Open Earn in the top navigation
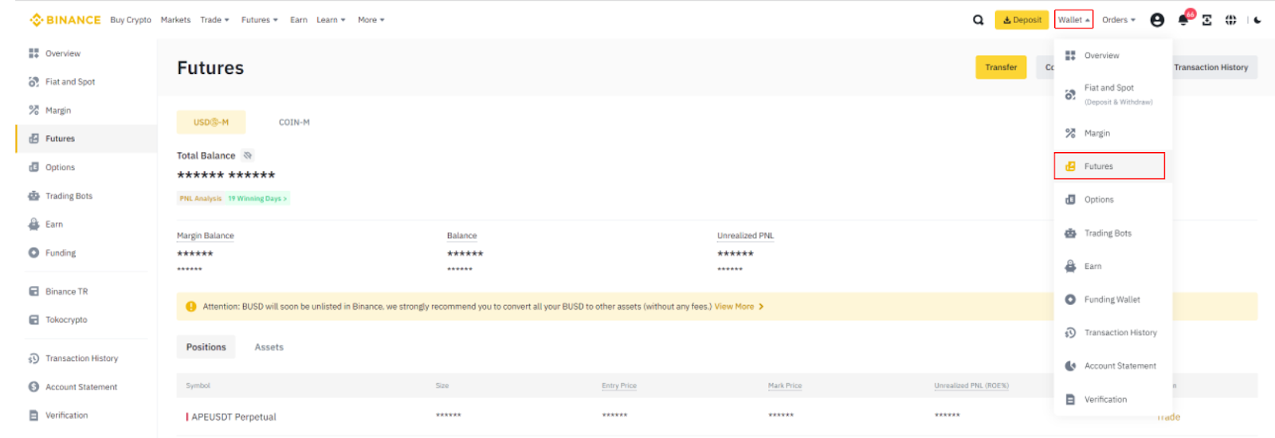 [x=299, y=20]
